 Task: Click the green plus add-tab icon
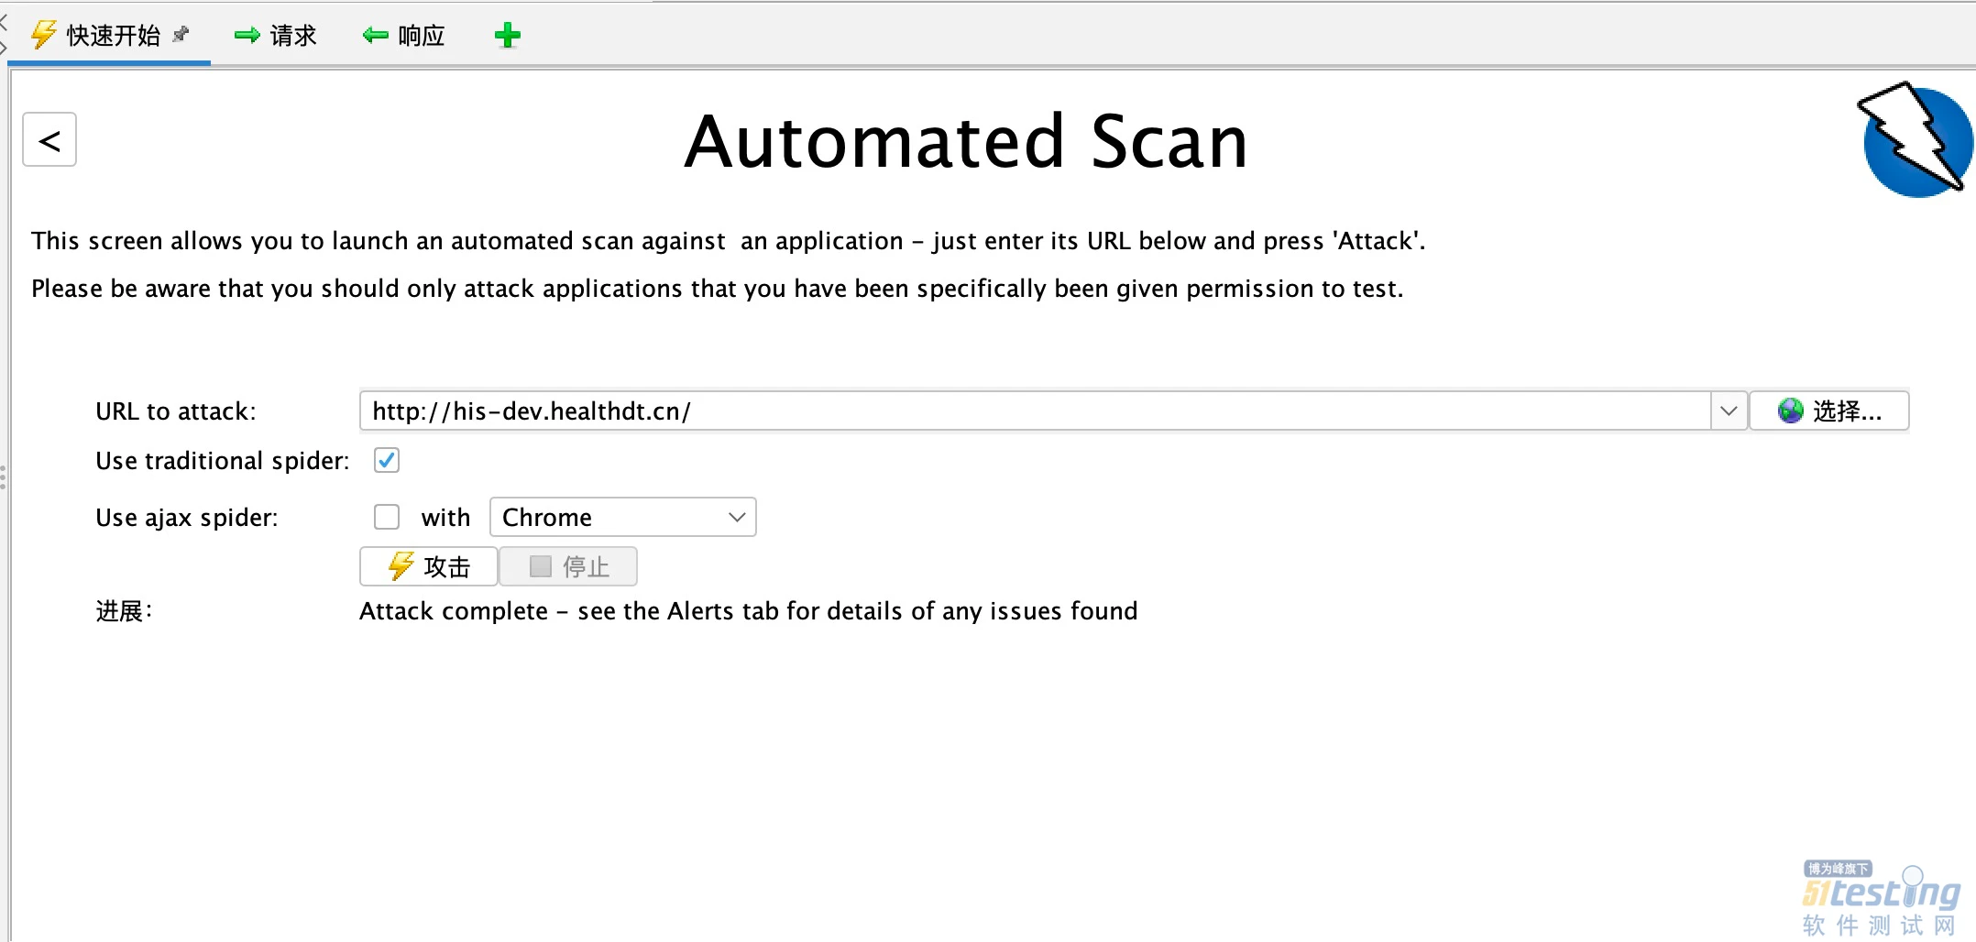pos(507,36)
